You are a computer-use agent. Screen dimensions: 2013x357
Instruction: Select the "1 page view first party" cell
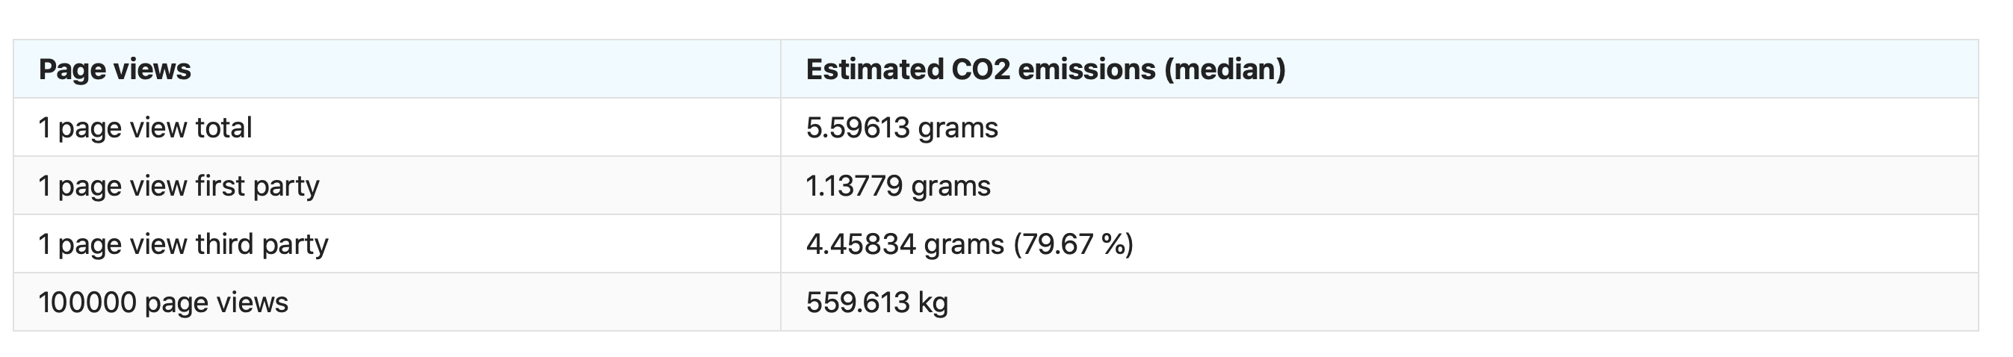(x=179, y=186)
